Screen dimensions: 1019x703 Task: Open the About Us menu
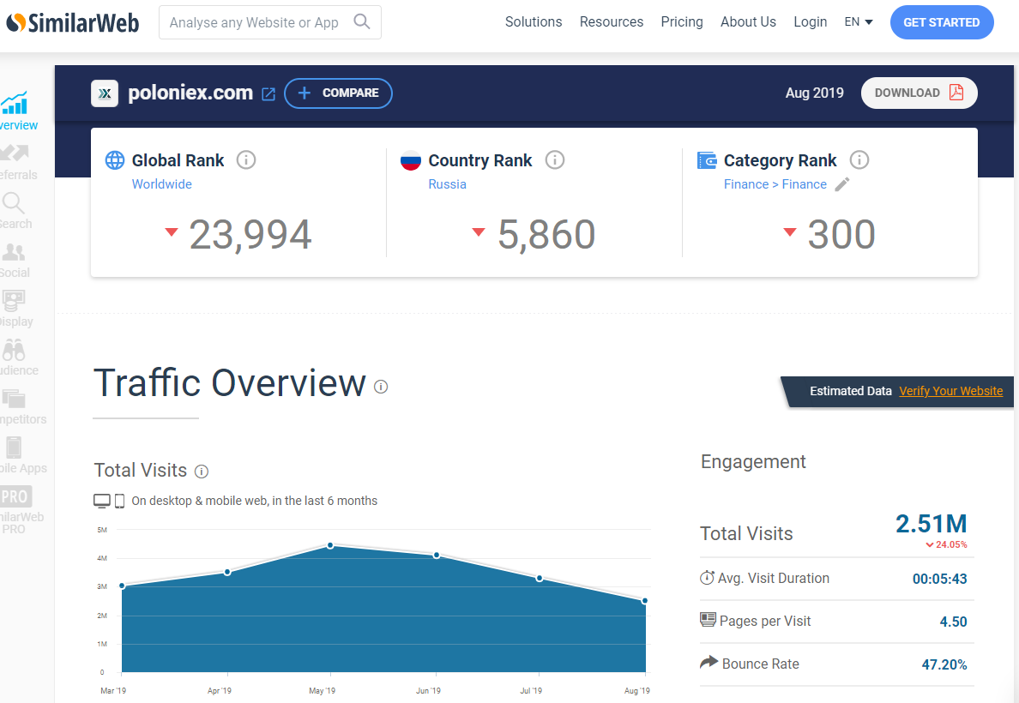tap(748, 22)
